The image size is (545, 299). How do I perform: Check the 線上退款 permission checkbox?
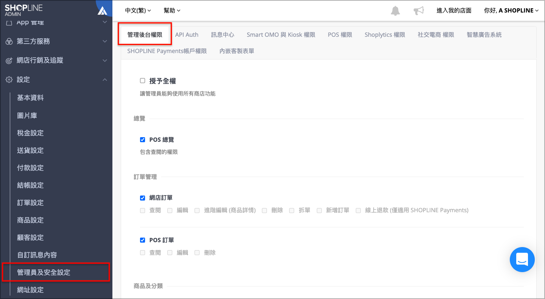coord(358,210)
